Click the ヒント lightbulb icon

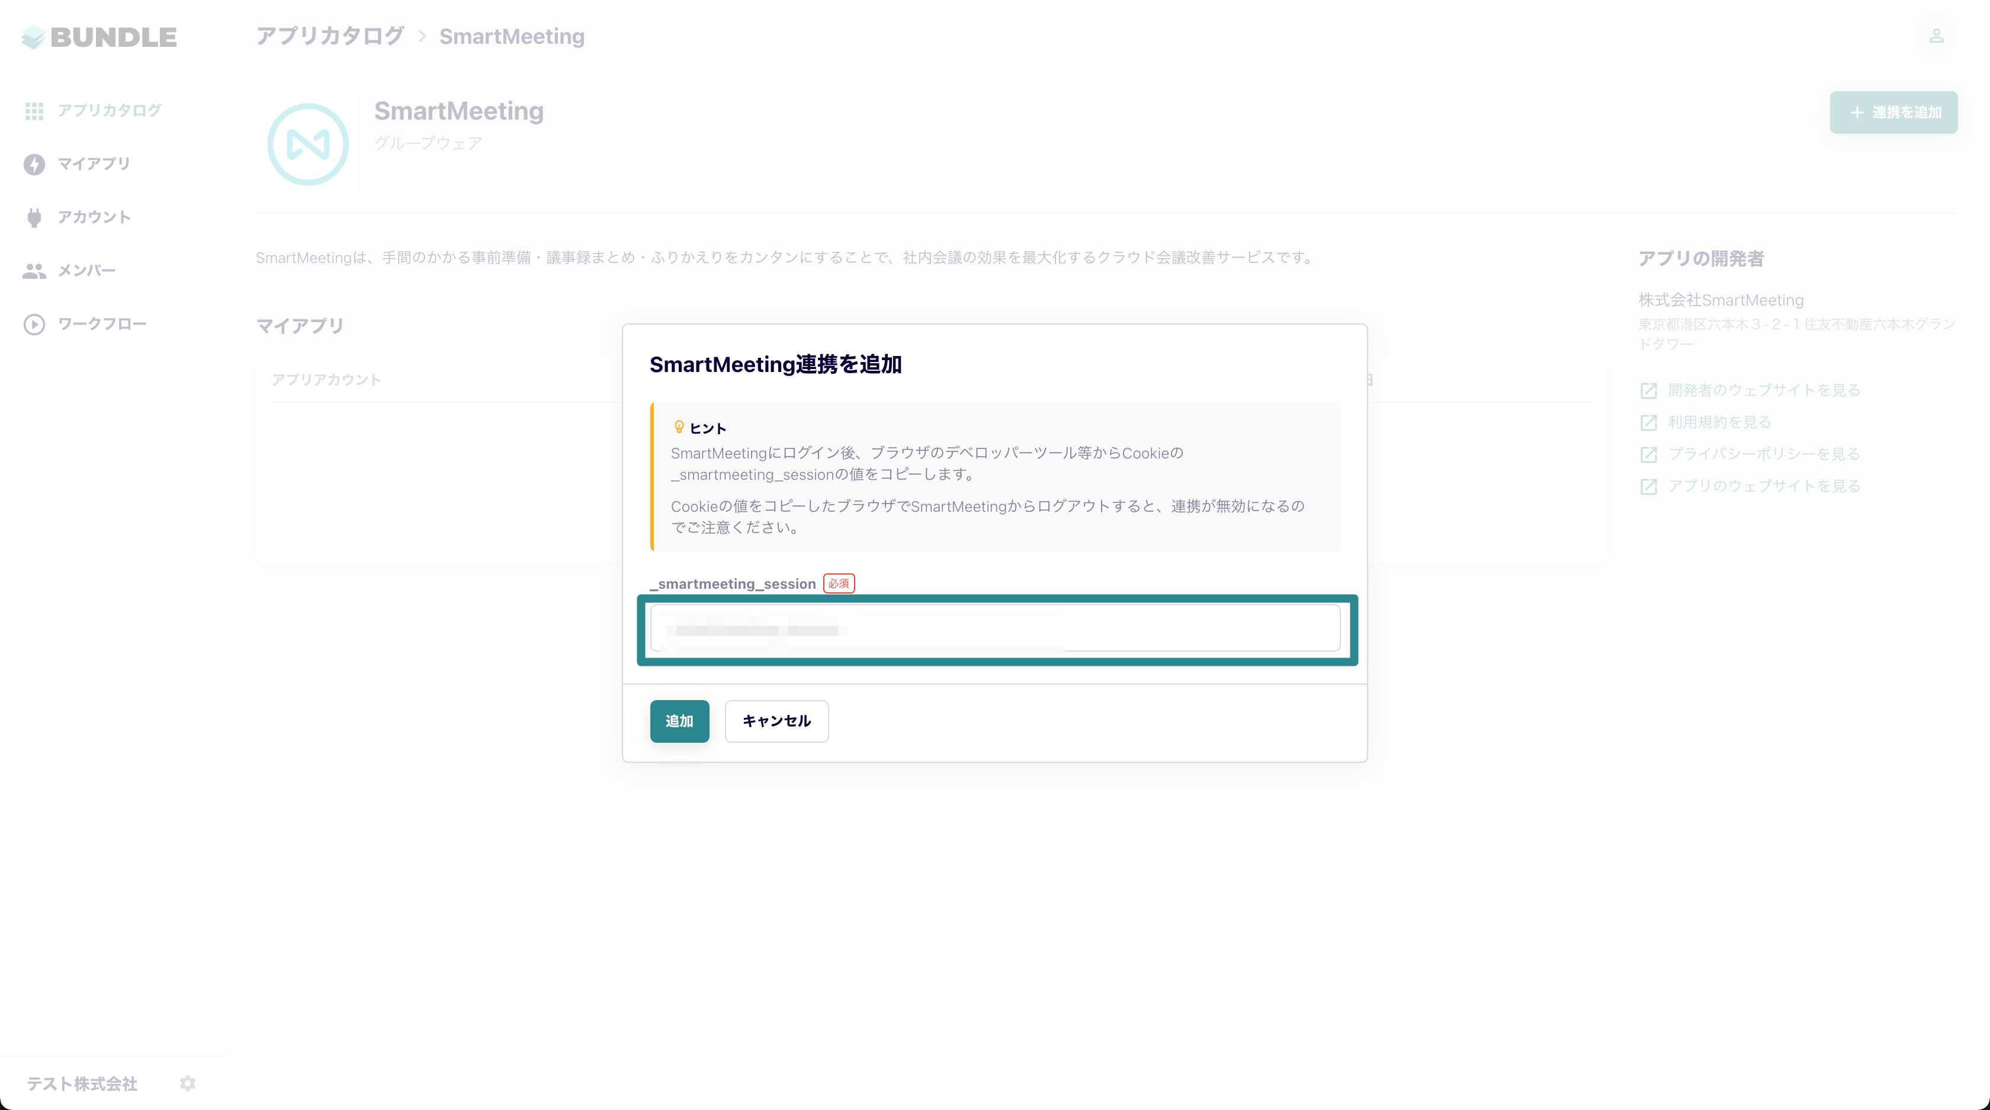[679, 427]
